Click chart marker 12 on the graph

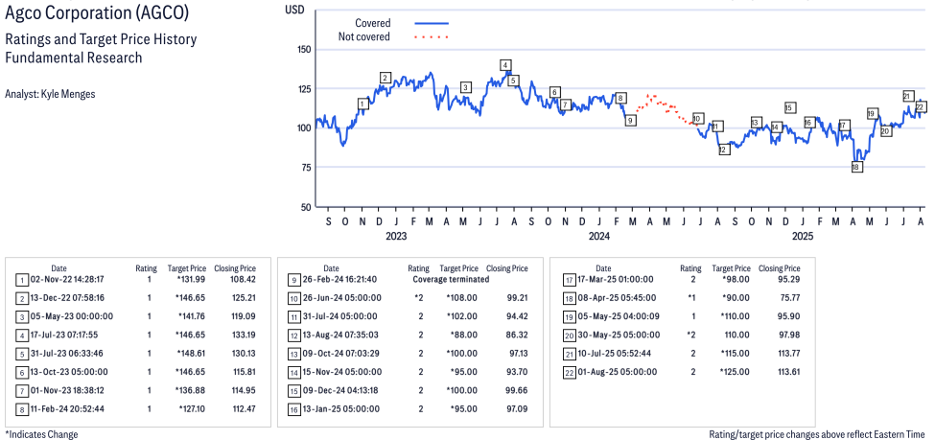[x=723, y=150]
